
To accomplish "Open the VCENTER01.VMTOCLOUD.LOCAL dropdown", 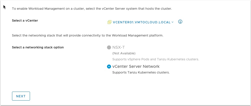I will coord(141,22).
